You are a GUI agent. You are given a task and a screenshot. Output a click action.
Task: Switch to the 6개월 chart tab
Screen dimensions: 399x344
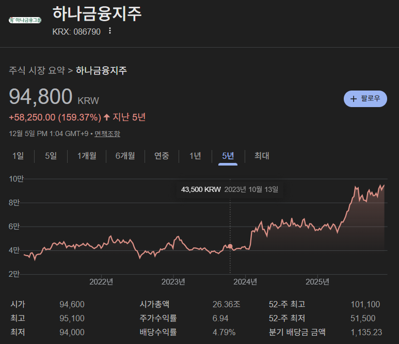click(125, 156)
